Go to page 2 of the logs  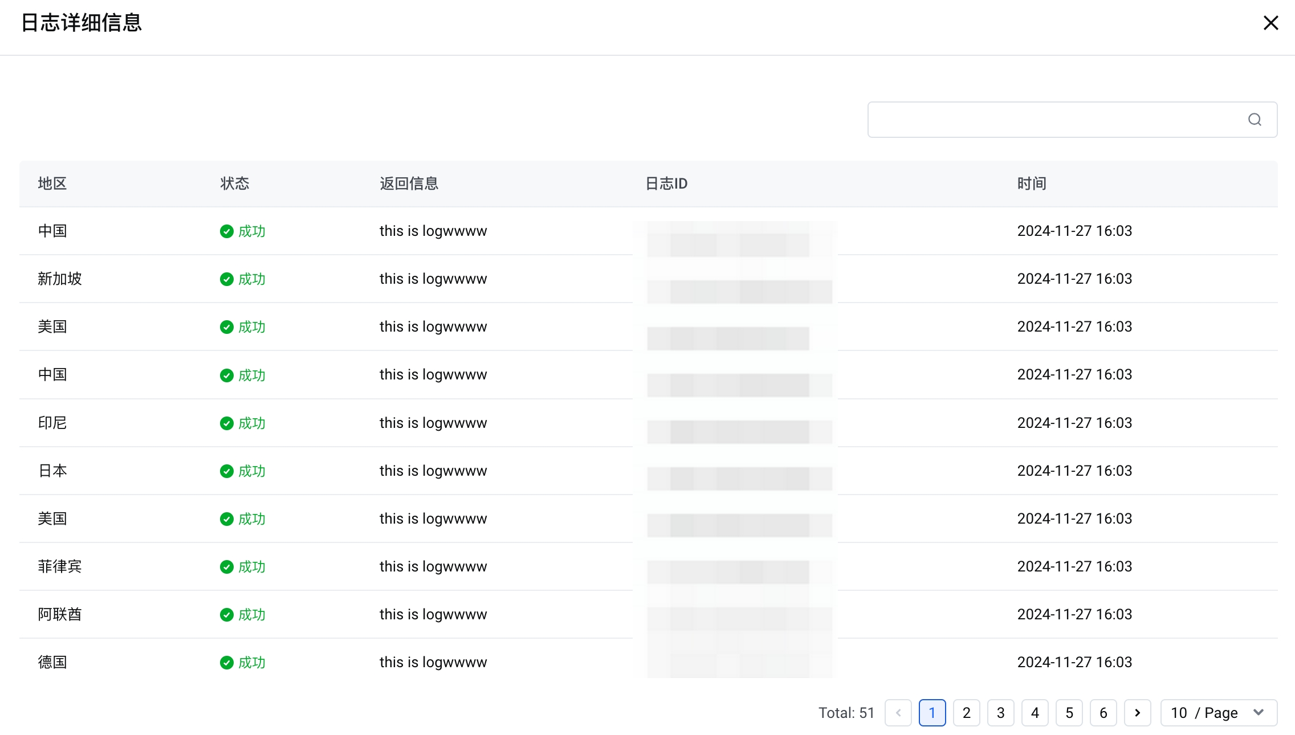[x=966, y=713]
